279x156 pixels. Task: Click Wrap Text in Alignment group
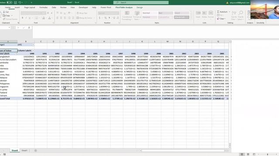(x=82, y=13)
